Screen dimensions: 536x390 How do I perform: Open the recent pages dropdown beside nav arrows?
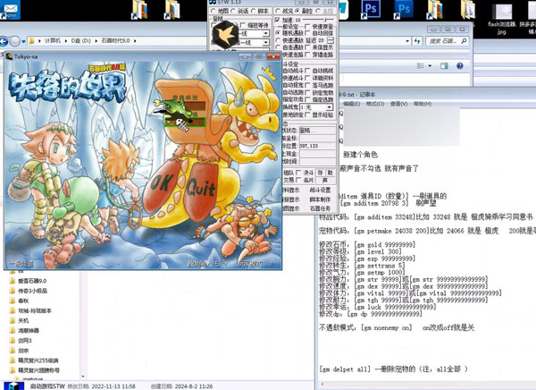[x=23, y=41]
